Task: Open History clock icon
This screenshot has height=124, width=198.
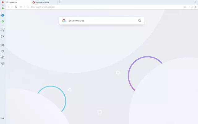Action: 3,63
